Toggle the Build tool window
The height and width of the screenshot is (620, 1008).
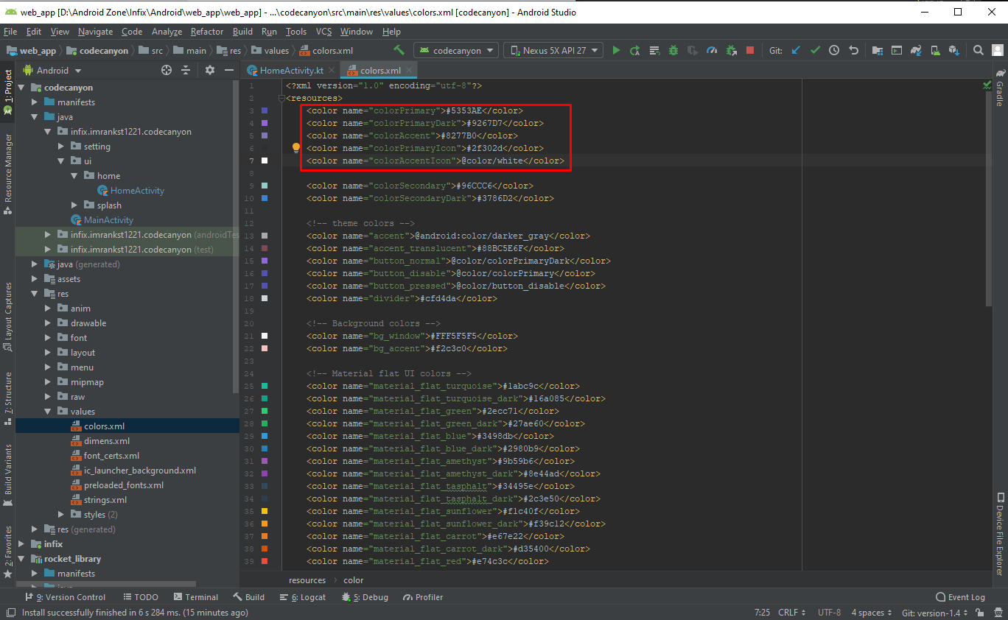(x=249, y=596)
